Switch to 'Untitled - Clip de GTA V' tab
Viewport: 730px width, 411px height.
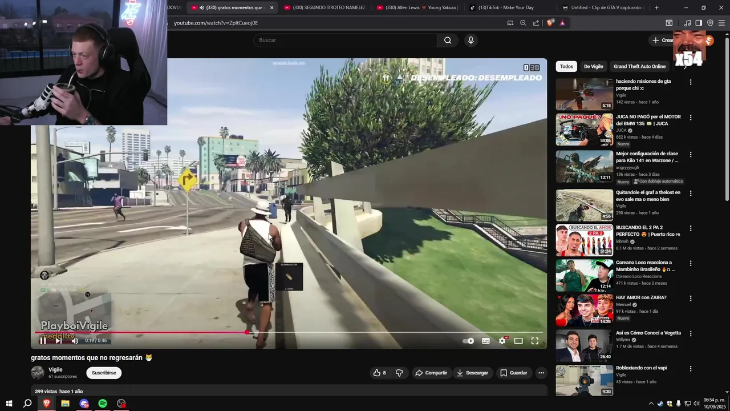(603, 7)
